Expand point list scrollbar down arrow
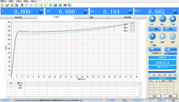This screenshot has height=102, width=179. point(175,92)
